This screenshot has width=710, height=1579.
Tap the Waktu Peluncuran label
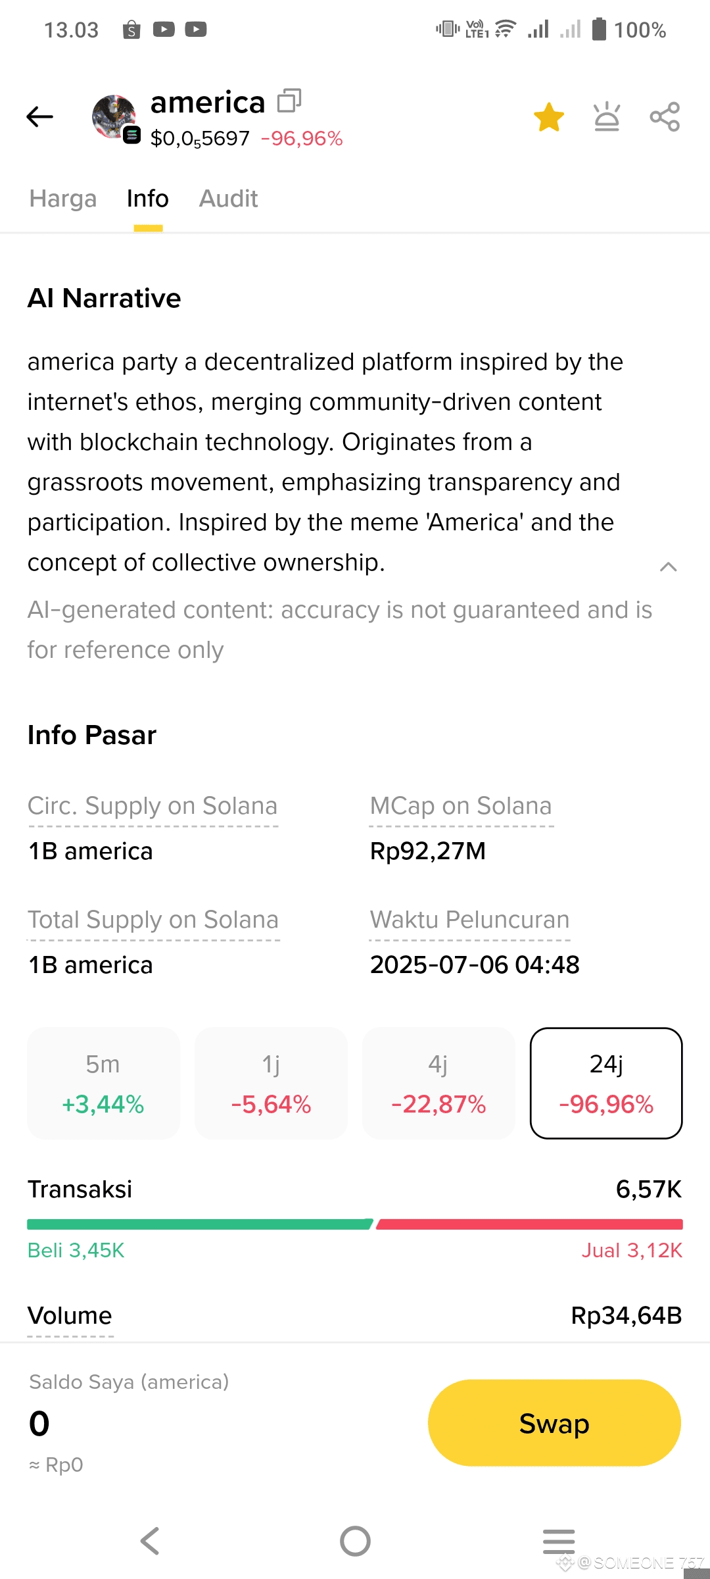469,920
